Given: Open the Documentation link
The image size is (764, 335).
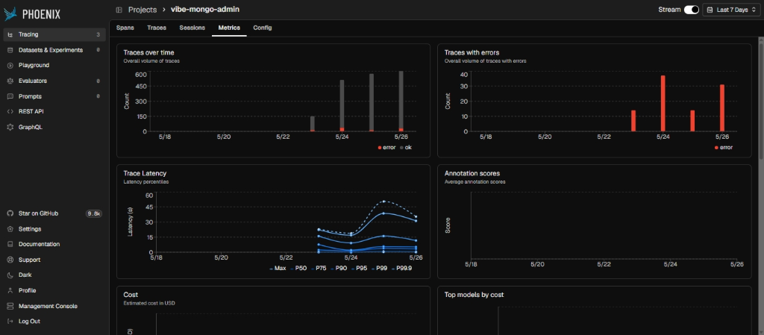Looking at the screenshot, I should [x=39, y=245].
